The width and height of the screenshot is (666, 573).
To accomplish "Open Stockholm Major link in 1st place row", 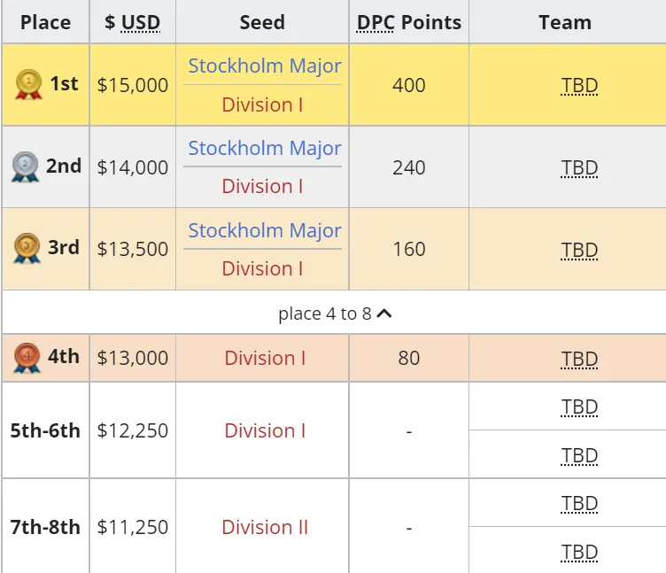I will pos(265,66).
